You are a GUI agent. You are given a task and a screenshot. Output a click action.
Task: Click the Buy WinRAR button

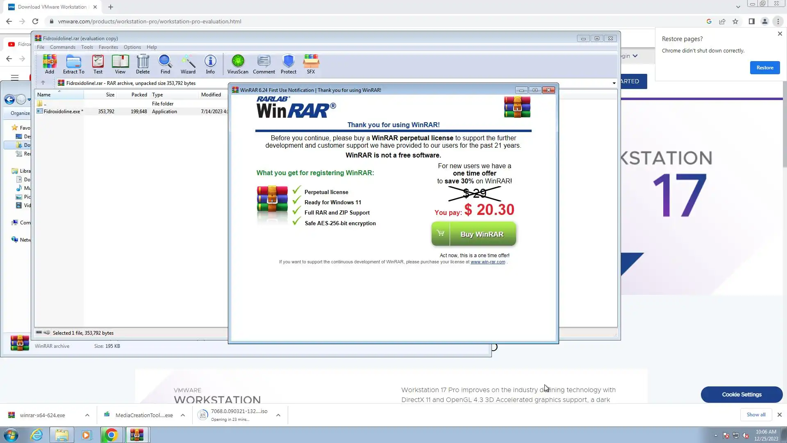coord(474,234)
